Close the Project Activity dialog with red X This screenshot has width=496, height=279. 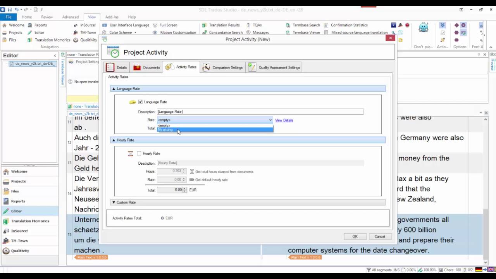[x=390, y=38]
